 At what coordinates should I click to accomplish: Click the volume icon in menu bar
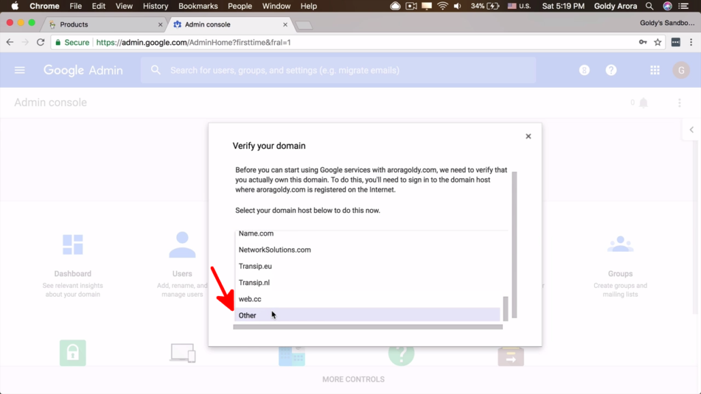(x=457, y=6)
